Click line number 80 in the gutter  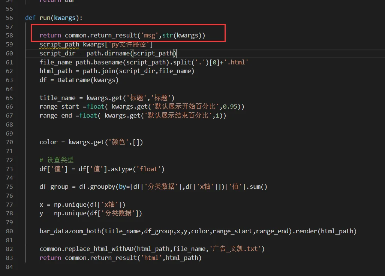click(9, 231)
